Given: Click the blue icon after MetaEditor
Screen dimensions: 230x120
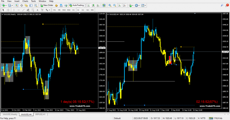Looking at the screenshot, I should coord(61,5).
